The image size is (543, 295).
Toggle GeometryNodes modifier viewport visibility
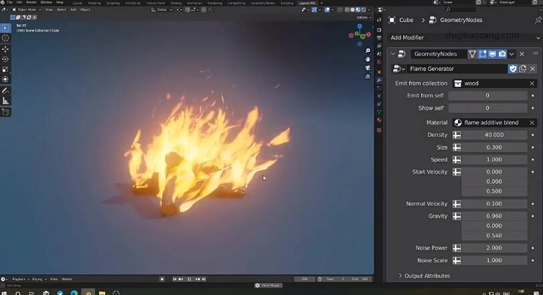tap(492, 53)
